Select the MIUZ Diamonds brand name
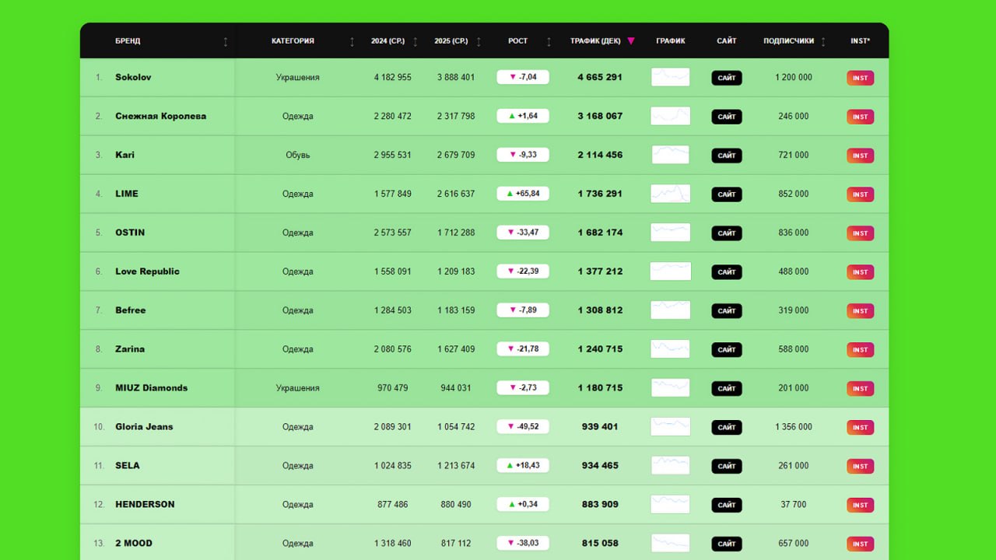Image resolution: width=996 pixels, height=560 pixels. pyautogui.click(x=152, y=388)
